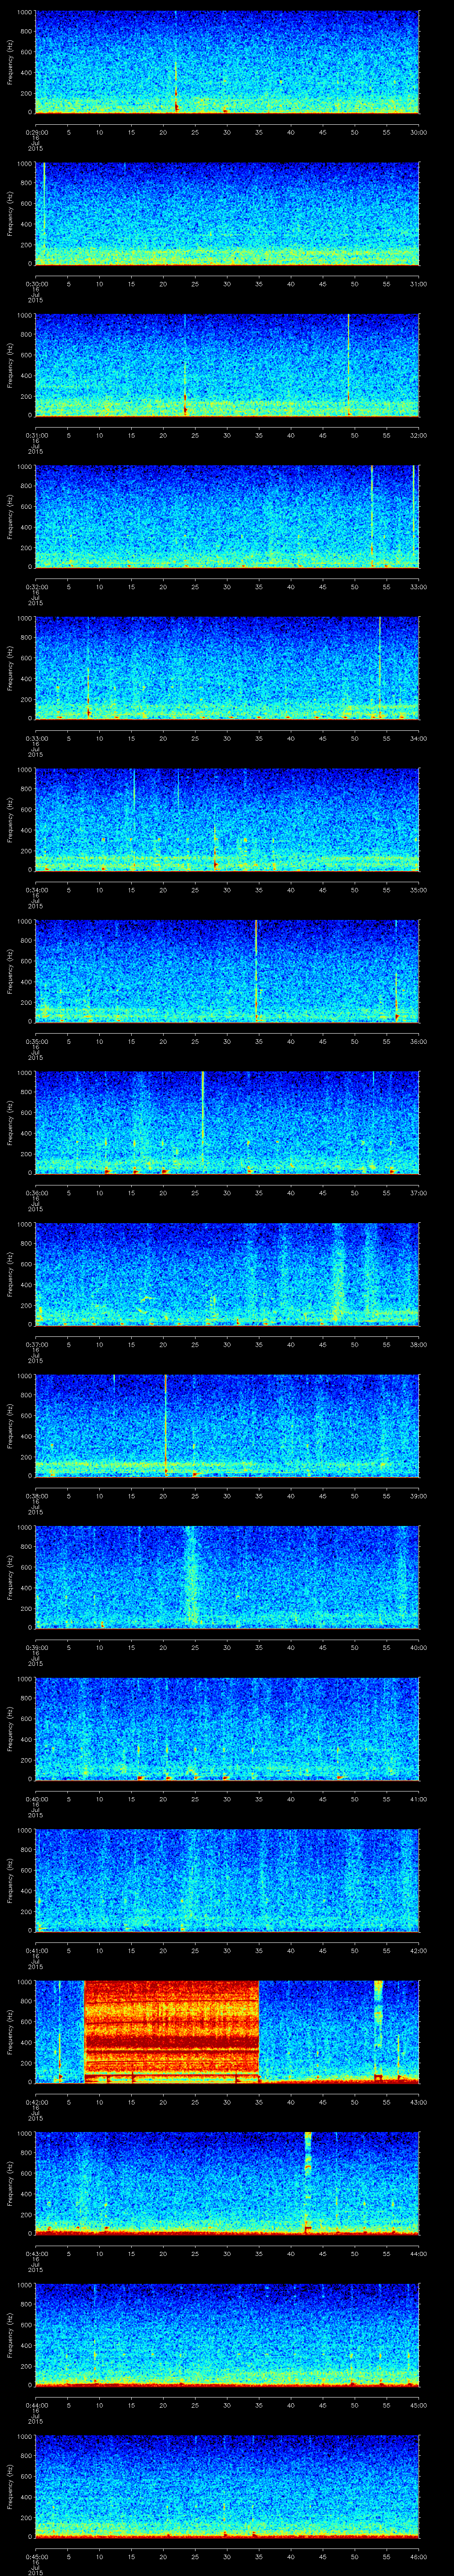The width and height of the screenshot is (454, 2576).
Task: Open the spectrogram panel starting at 0:40:00
Action: coord(227,1728)
